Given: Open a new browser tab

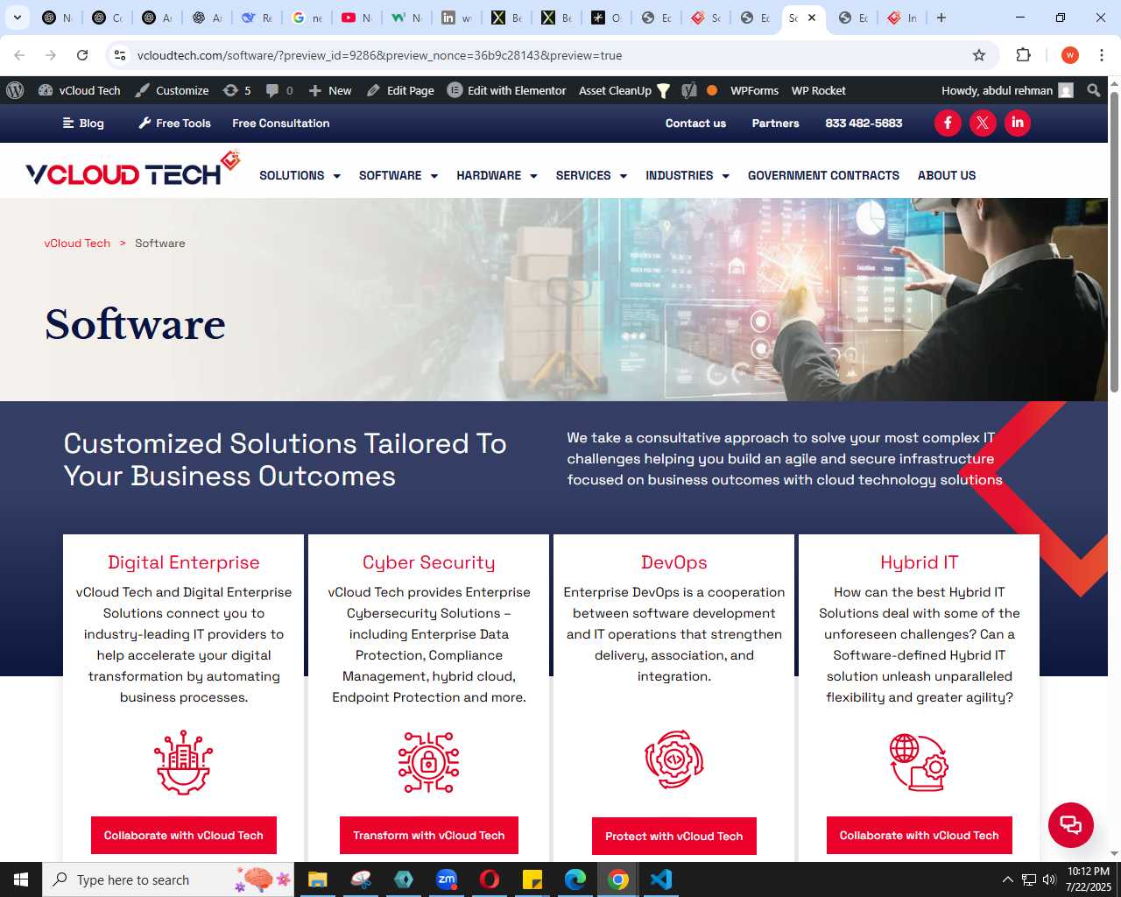Looking at the screenshot, I should [x=941, y=18].
